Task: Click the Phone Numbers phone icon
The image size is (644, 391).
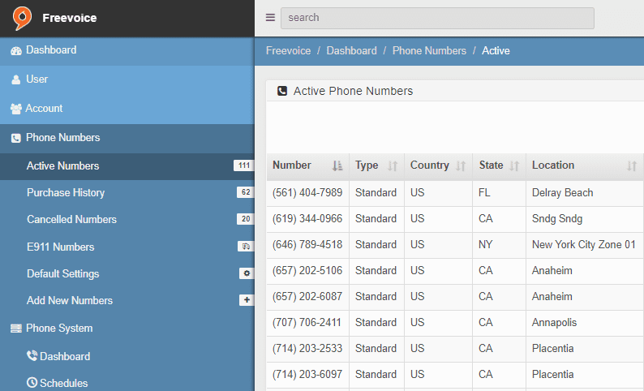Action: tap(16, 138)
